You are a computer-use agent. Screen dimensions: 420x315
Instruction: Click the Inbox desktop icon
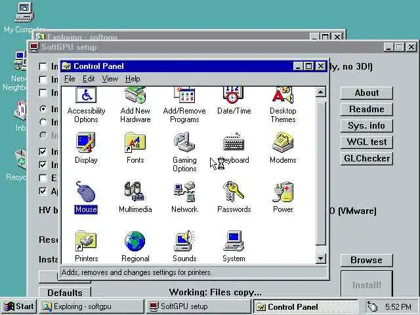(20, 110)
